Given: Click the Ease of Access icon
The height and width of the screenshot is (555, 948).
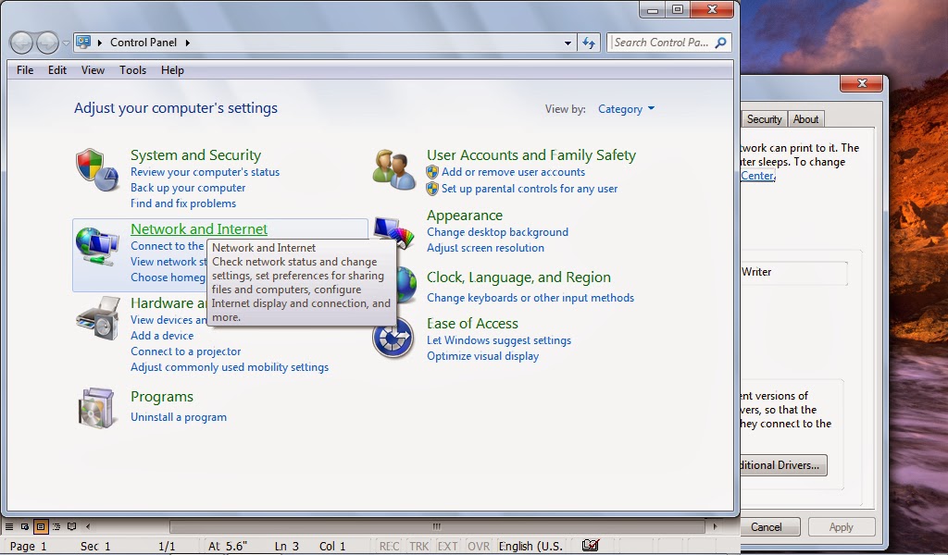Looking at the screenshot, I should click(x=393, y=339).
